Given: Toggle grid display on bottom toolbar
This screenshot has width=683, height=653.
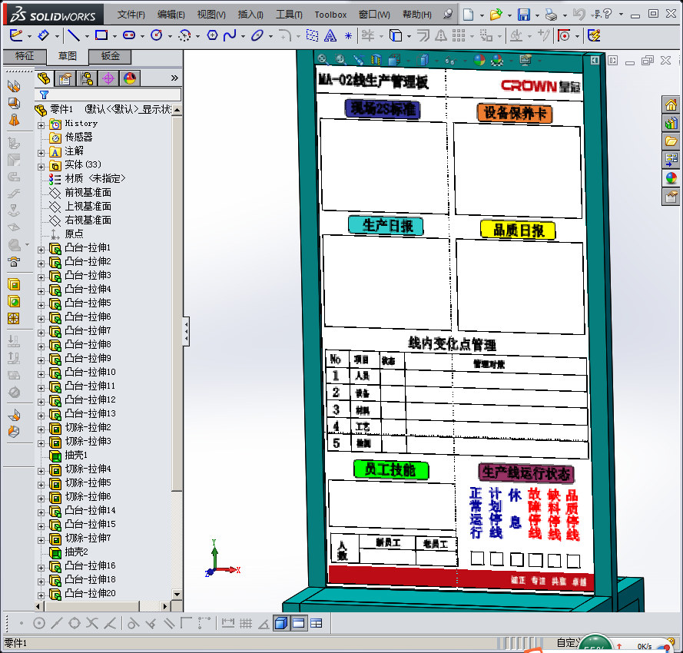Looking at the screenshot, I should click(246, 623).
